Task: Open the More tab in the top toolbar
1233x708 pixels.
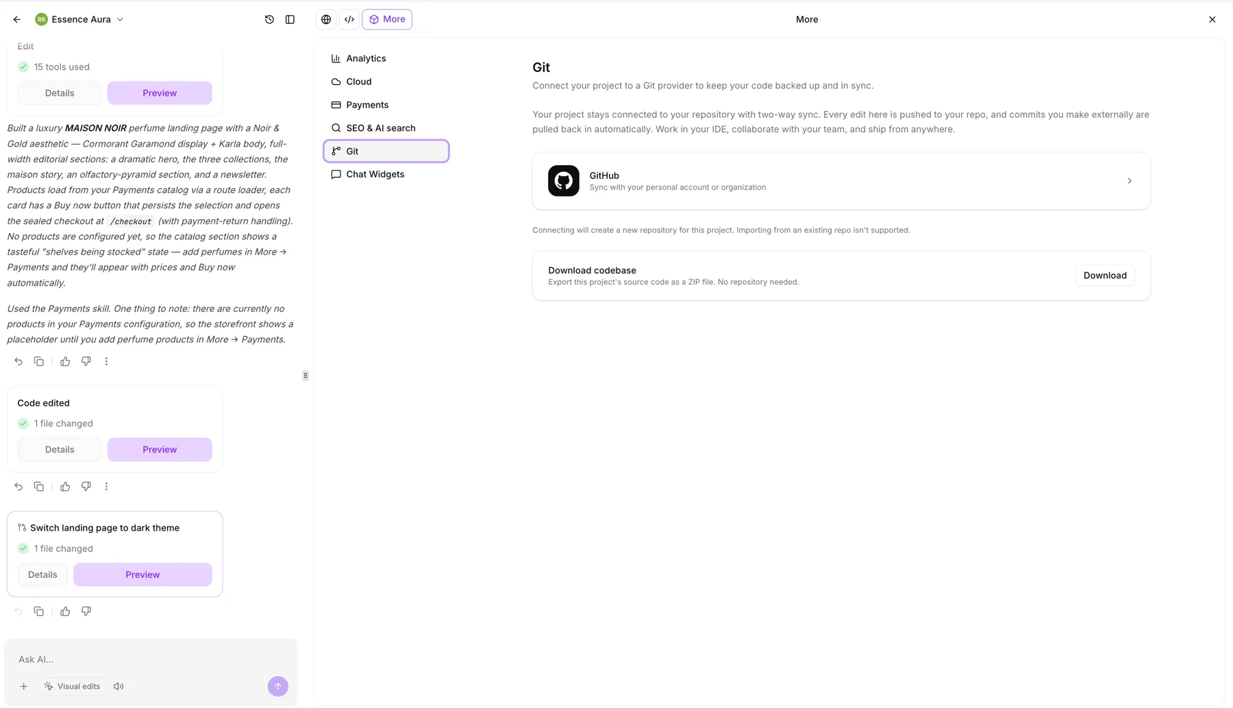Action: coord(387,20)
